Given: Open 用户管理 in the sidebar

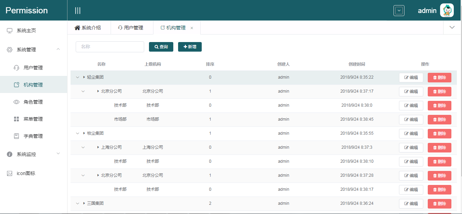Looking at the screenshot, I should [x=34, y=68].
